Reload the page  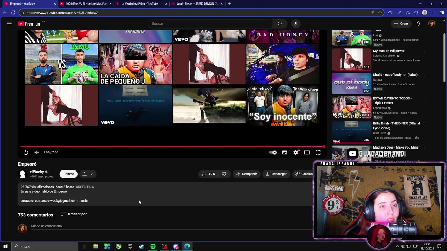point(13,13)
